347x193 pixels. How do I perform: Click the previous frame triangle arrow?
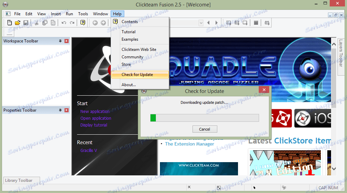(208, 23)
